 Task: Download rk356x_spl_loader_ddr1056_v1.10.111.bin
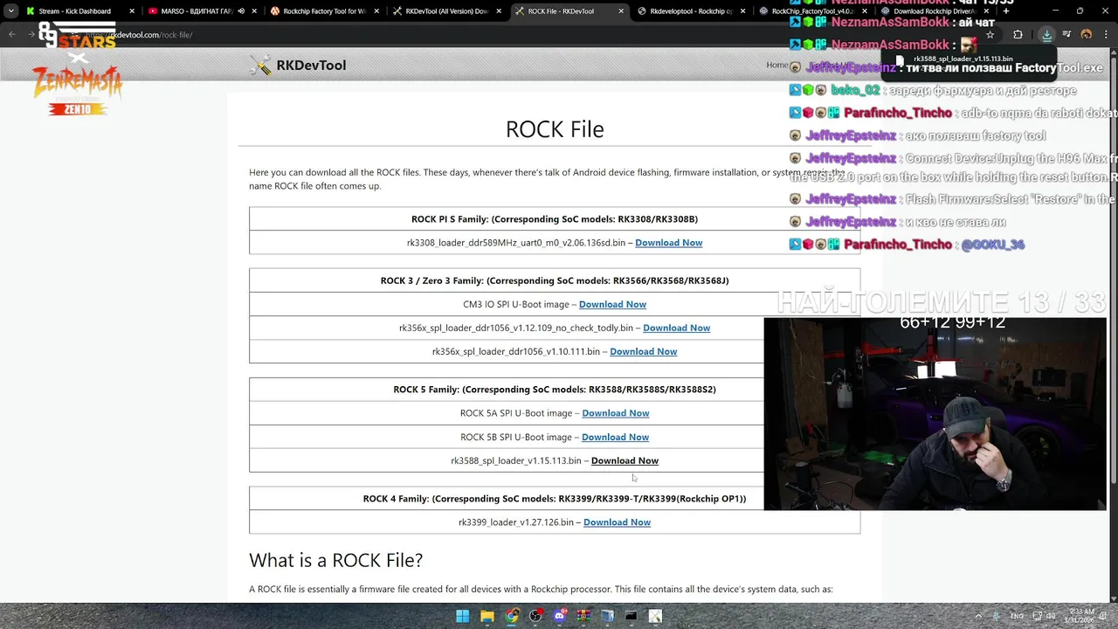[643, 351]
